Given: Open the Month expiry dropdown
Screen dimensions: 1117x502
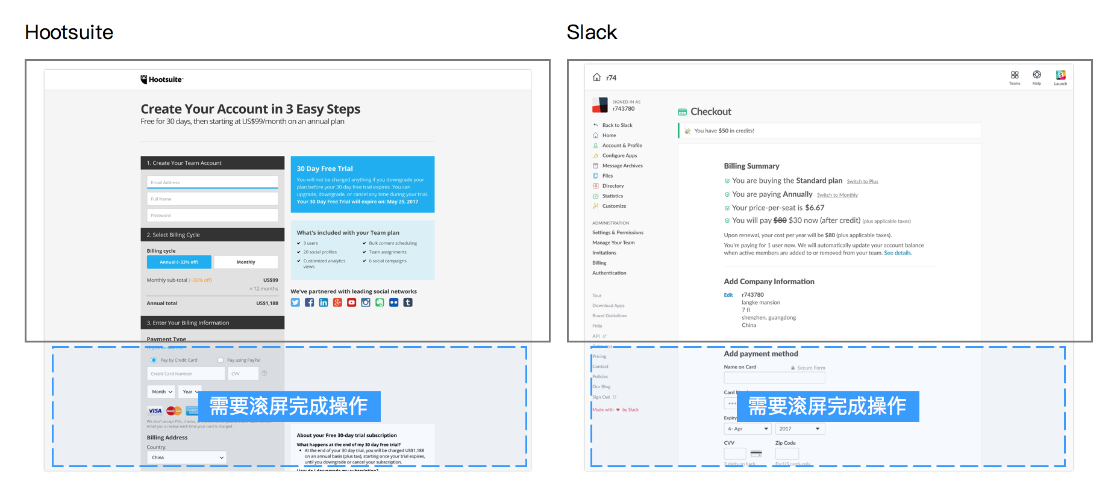Looking at the screenshot, I should [x=161, y=392].
